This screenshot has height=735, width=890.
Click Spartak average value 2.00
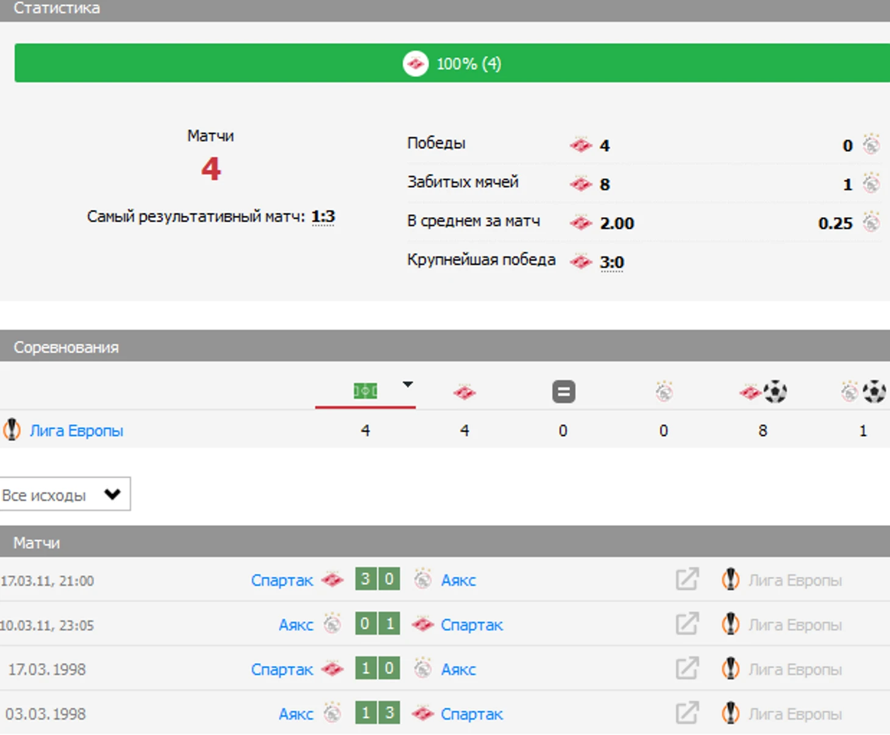point(617,223)
